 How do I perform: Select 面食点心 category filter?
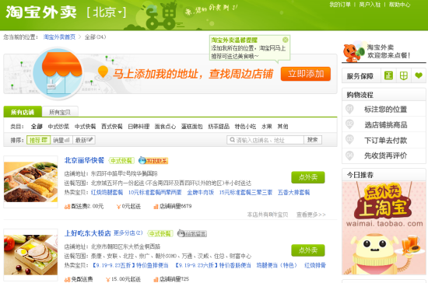pos(165,127)
